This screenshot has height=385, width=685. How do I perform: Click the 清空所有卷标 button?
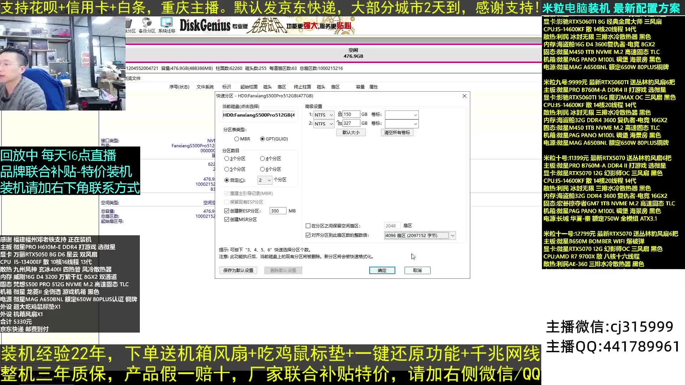click(x=397, y=132)
